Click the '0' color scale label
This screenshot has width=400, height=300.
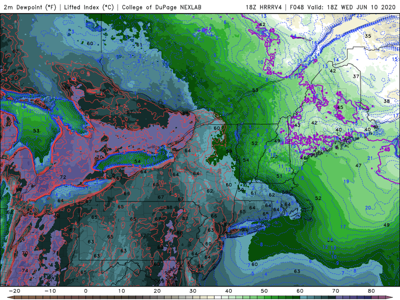point(85,291)
